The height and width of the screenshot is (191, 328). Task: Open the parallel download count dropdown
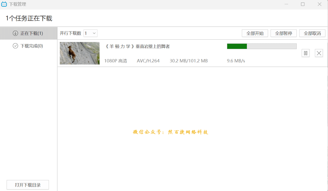click(x=90, y=33)
